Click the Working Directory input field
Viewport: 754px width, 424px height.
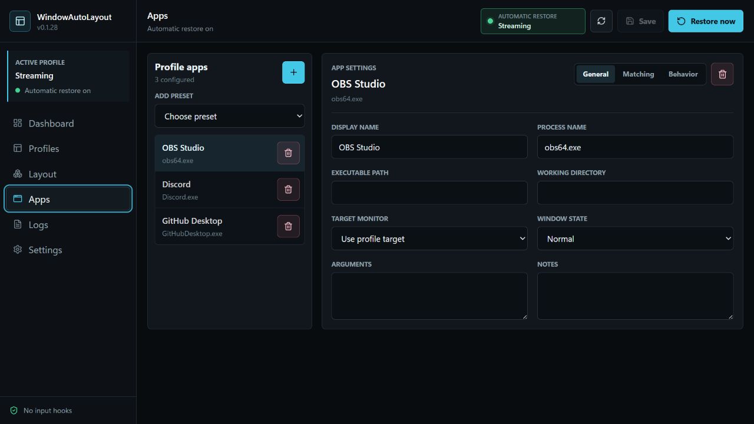[x=635, y=193]
